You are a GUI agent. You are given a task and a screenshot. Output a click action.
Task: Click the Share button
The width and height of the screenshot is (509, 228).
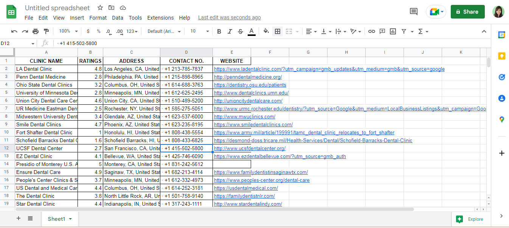pyautogui.click(x=467, y=12)
